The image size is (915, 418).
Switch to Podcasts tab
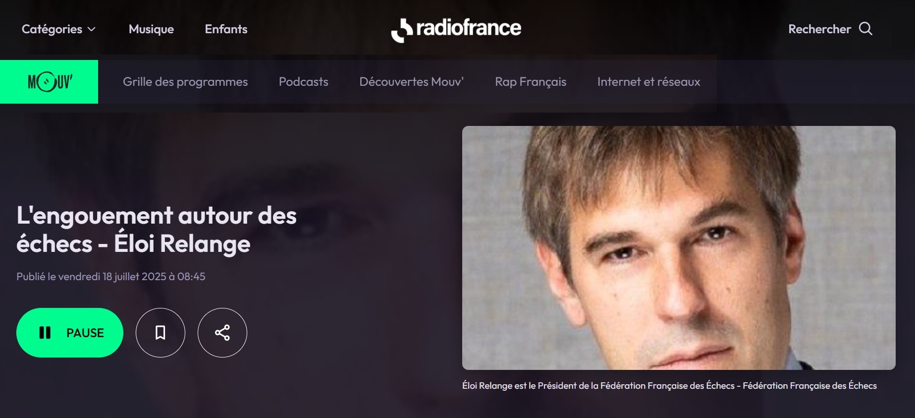[304, 82]
